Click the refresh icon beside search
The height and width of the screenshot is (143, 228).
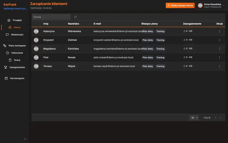[x=75, y=17]
